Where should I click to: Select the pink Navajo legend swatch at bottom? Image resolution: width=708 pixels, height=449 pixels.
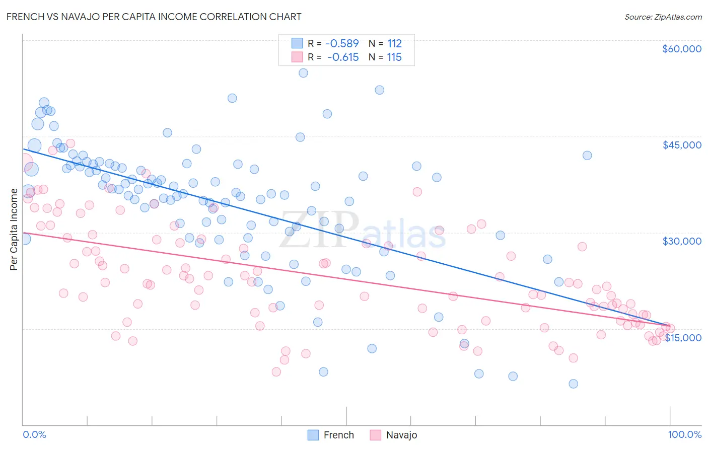[x=376, y=435]
